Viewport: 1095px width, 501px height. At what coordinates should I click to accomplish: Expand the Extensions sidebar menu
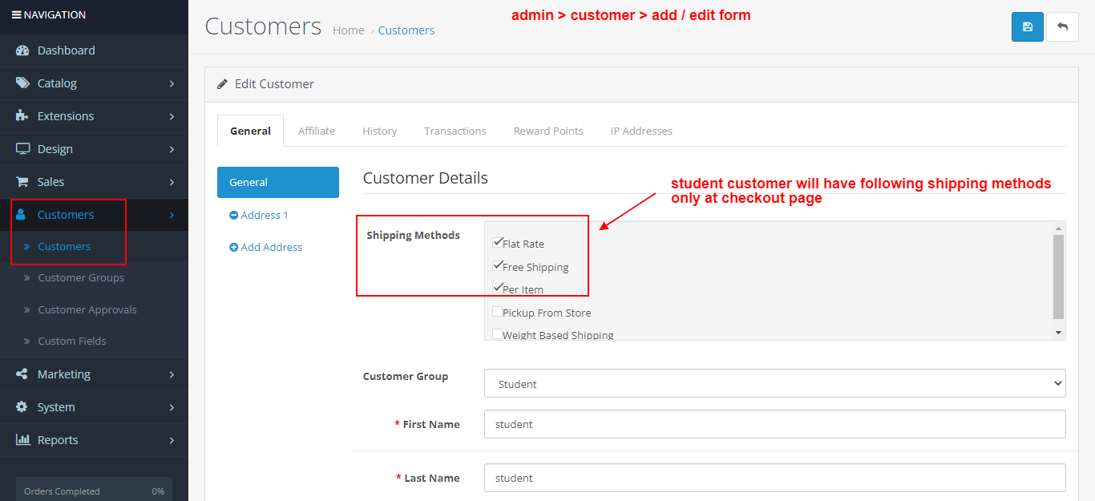(64, 116)
